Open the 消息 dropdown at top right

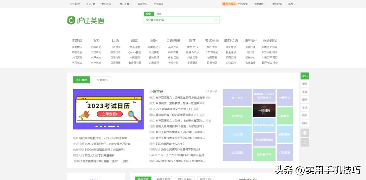[290, 4]
